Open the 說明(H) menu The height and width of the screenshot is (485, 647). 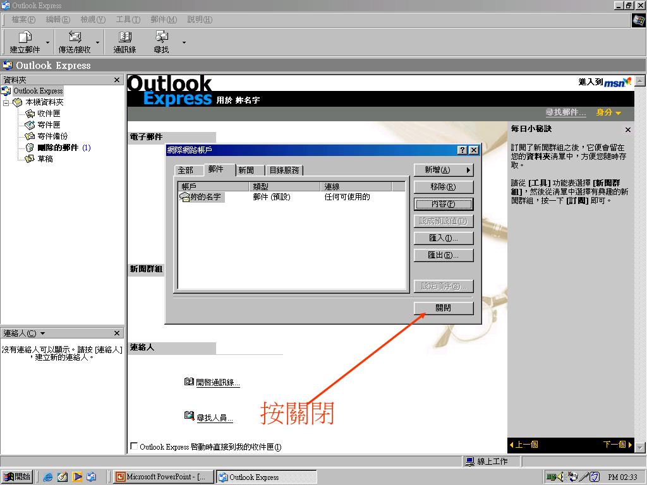(200, 20)
